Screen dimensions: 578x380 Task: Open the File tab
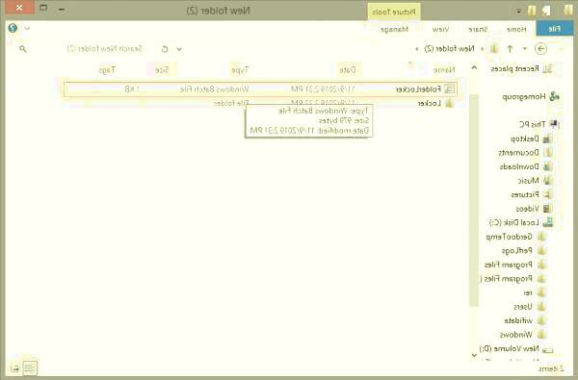[555, 29]
